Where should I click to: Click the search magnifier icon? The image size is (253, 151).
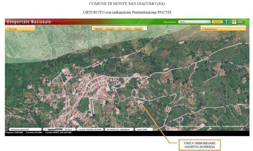pyautogui.click(x=208, y=22)
